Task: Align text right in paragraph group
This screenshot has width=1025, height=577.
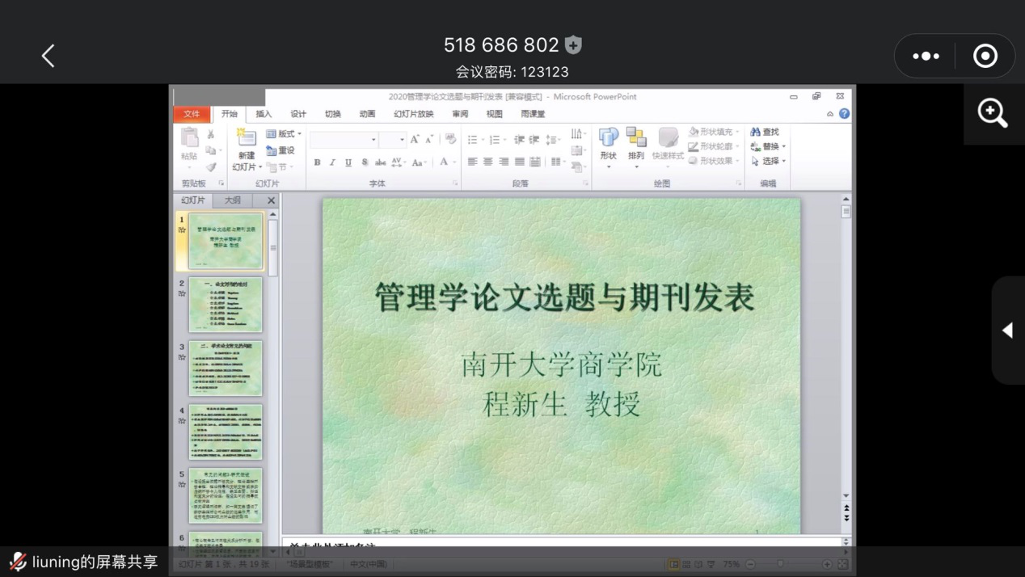Action: coord(504,162)
